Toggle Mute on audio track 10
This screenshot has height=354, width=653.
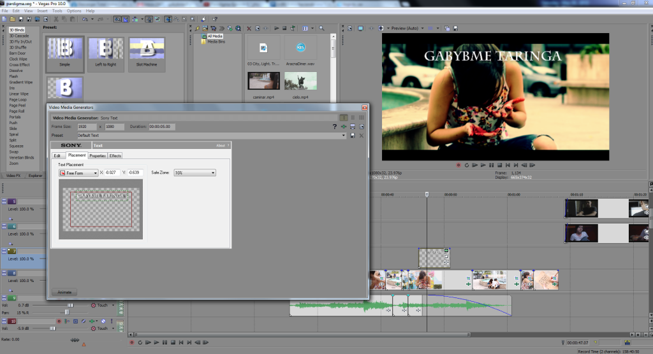pos(103,321)
